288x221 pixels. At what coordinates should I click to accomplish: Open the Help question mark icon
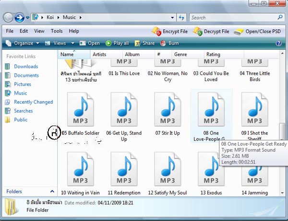click(278, 43)
